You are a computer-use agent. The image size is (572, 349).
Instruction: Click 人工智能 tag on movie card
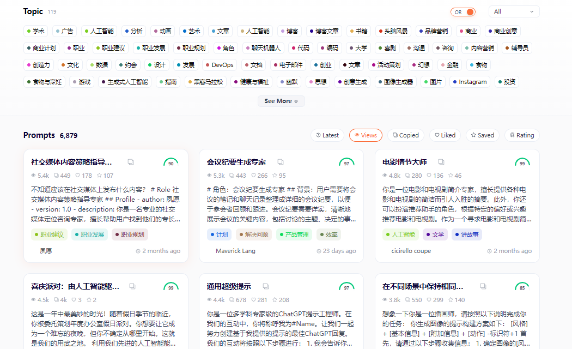tap(400, 234)
